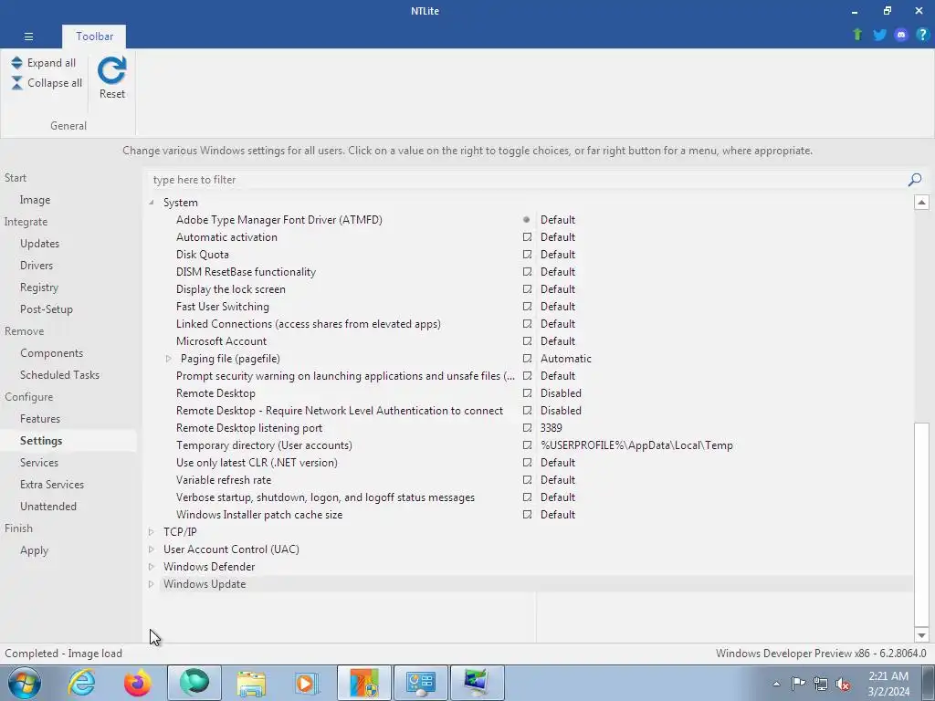Expand the Paging file (pagefile) node
This screenshot has height=701, width=935.
(169, 358)
